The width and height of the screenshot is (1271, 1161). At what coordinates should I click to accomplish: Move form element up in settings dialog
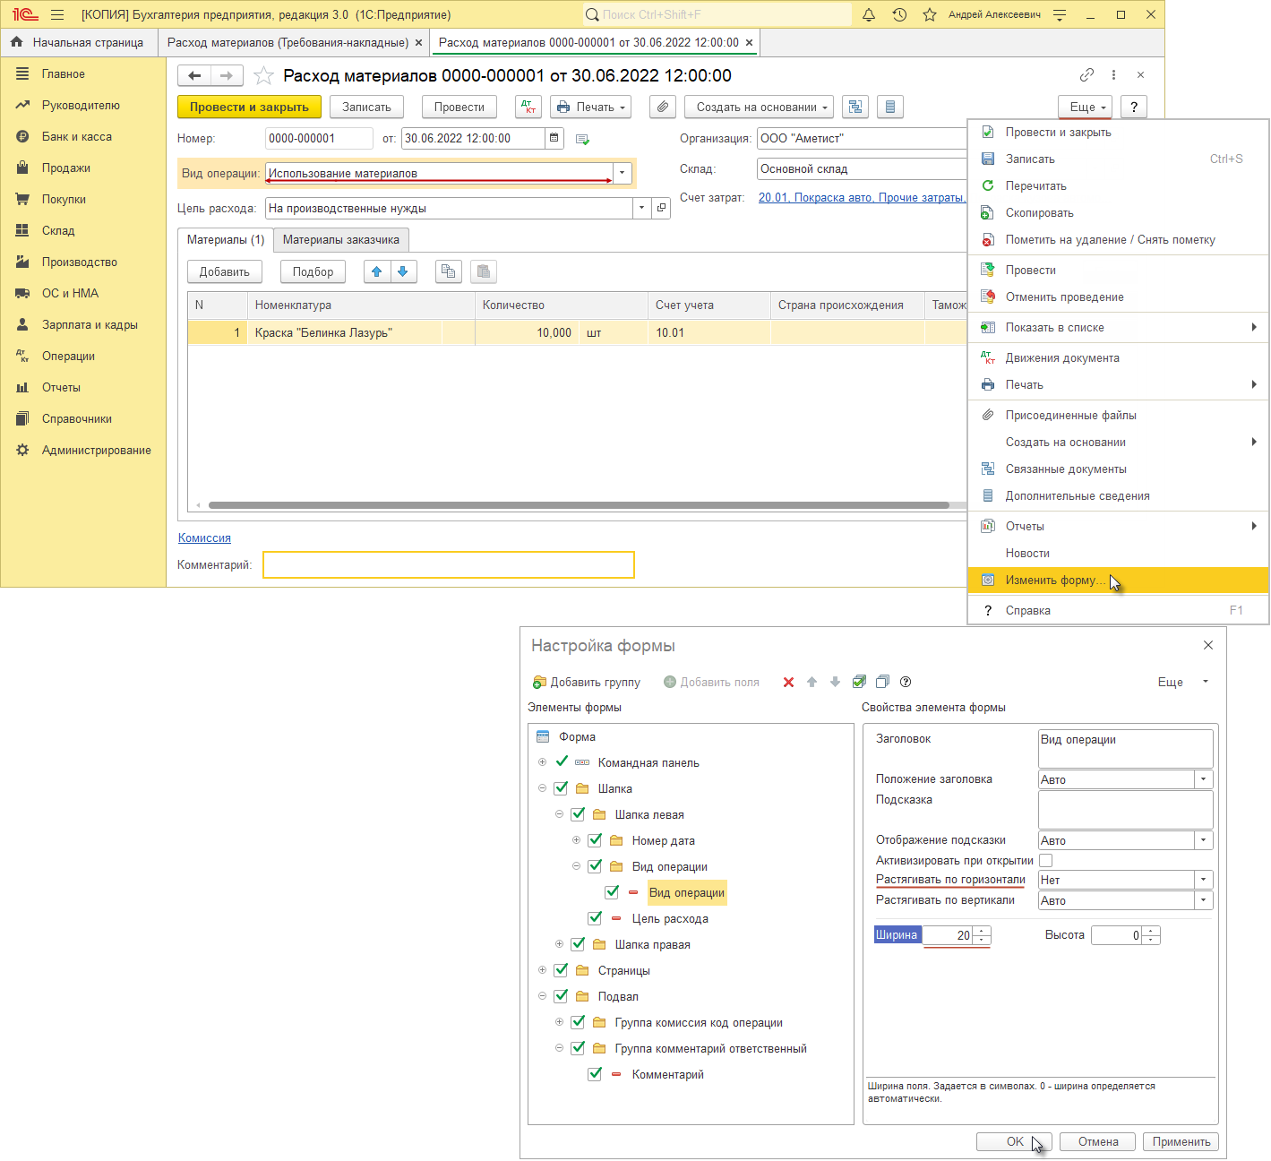[x=812, y=682]
